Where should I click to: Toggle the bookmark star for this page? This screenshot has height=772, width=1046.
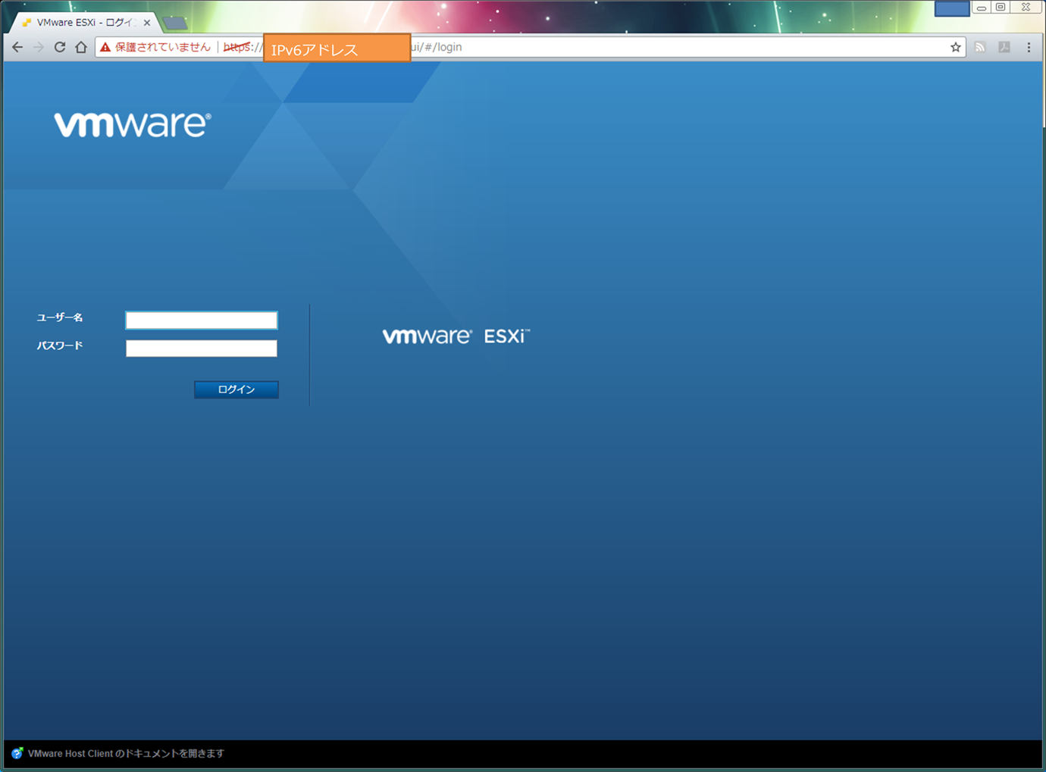[954, 46]
